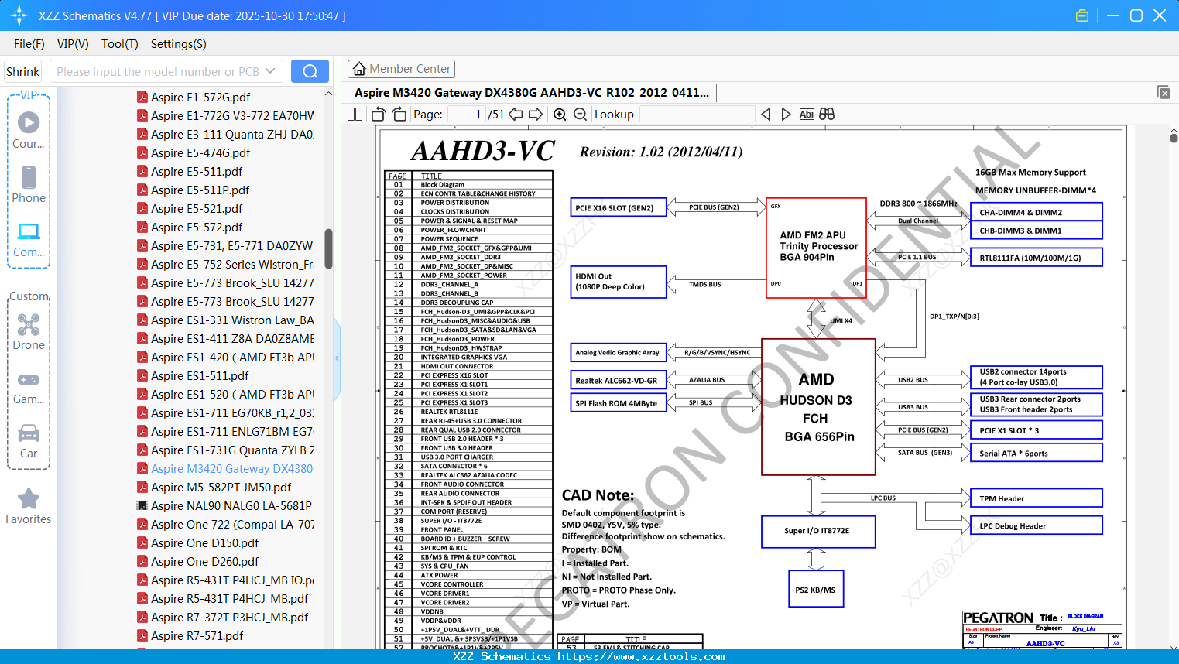Click the file list scroll-up arrow
The width and height of the screenshot is (1179, 664).
[x=328, y=94]
